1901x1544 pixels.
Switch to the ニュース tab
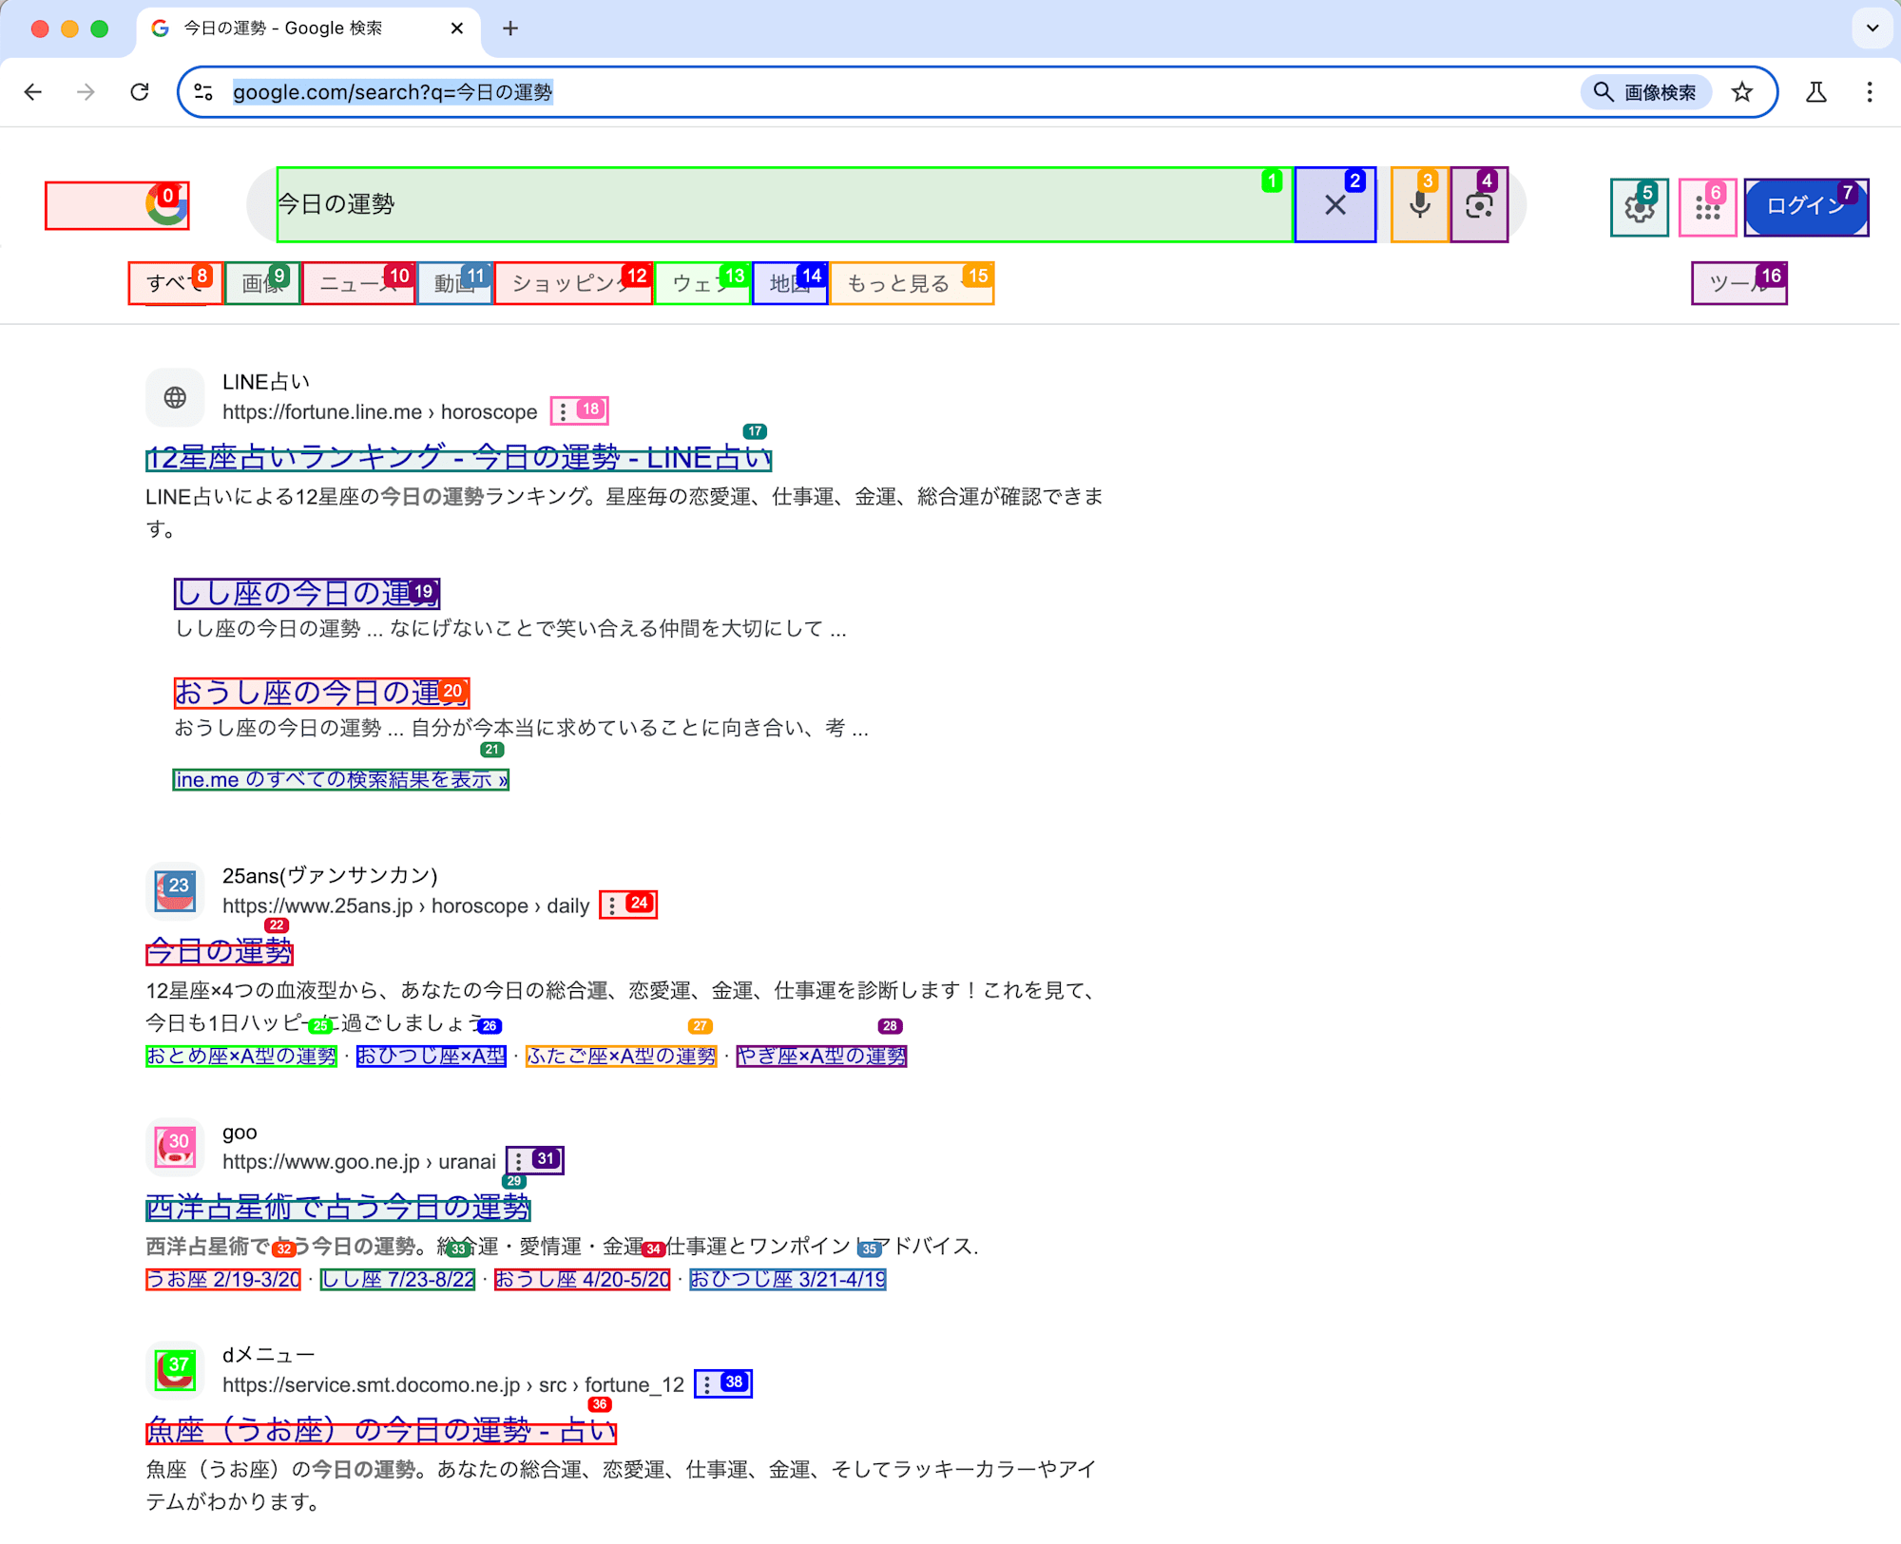[358, 283]
